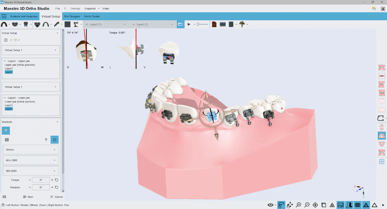Image resolution: width=387 pixels, height=209 pixels.
Task: Click the center view target icon
Action: pos(315,205)
